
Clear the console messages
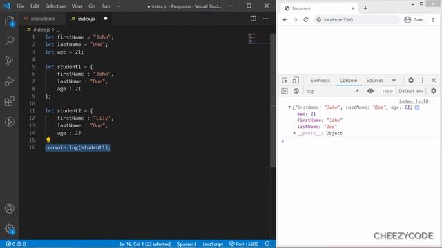coord(296,91)
